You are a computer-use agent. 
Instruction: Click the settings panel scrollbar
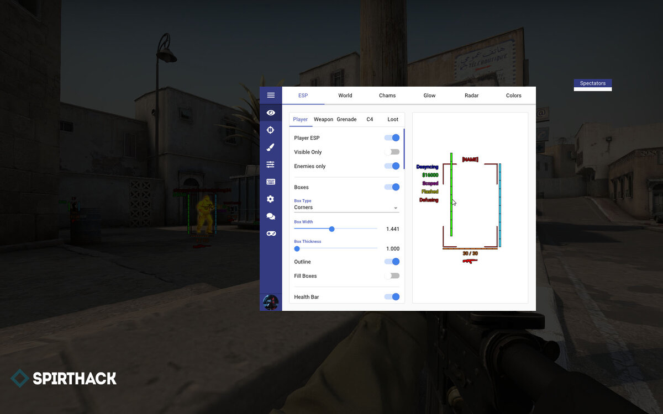click(404, 149)
